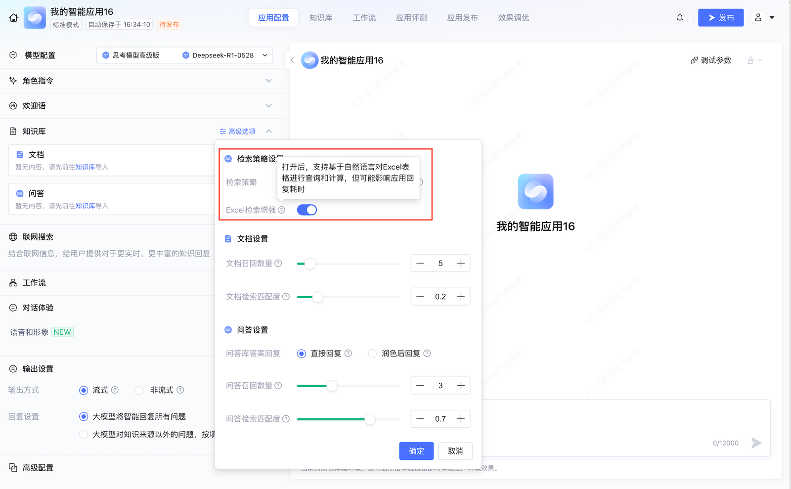Expand the 欢迎语 section
Image resolution: width=791 pixels, height=489 pixels.
coord(268,106)
